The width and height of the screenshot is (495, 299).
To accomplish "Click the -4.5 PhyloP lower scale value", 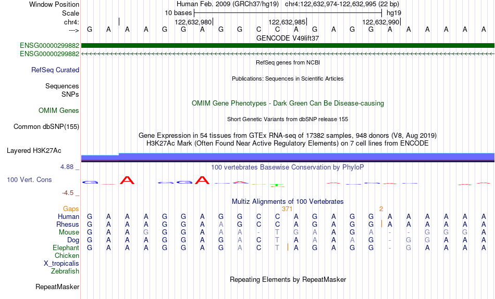I will pyautogui.click(x=68, y=193).
